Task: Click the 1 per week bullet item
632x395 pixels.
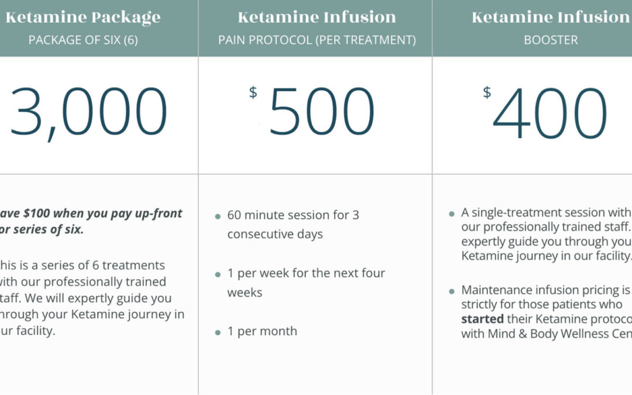Action: pyautogui.click(x=306, y=283)
